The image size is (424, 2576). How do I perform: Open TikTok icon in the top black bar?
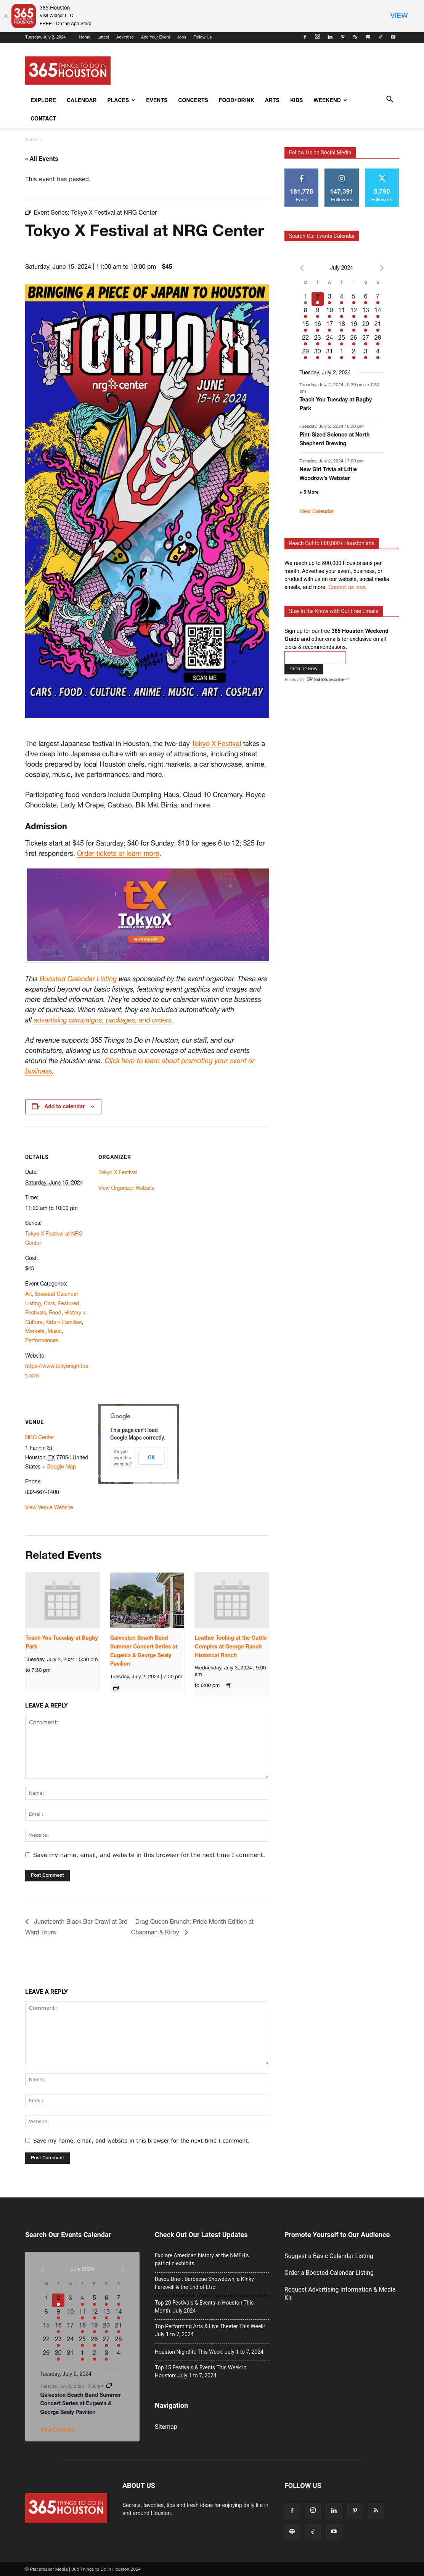(x=380, y=37)
